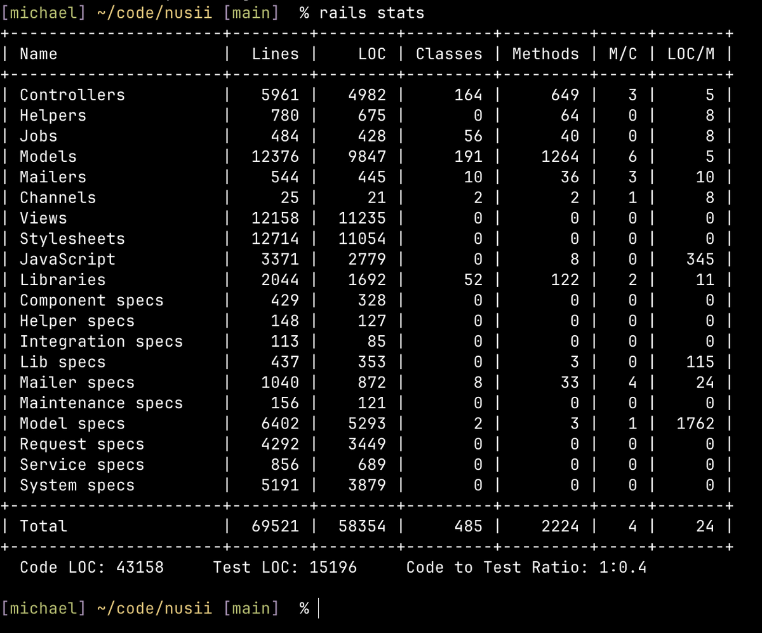Click the 'Code LOC: 43158' text

click(x=91, y=567)
